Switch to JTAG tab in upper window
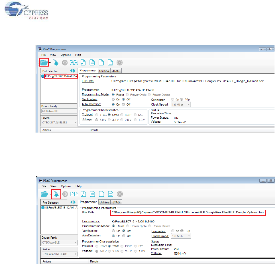This screenshot has height=264, width=275. (116, 71)
